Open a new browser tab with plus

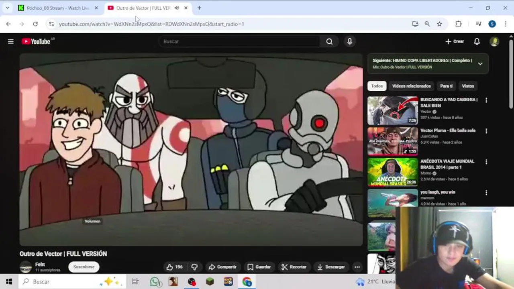(199, 8)
